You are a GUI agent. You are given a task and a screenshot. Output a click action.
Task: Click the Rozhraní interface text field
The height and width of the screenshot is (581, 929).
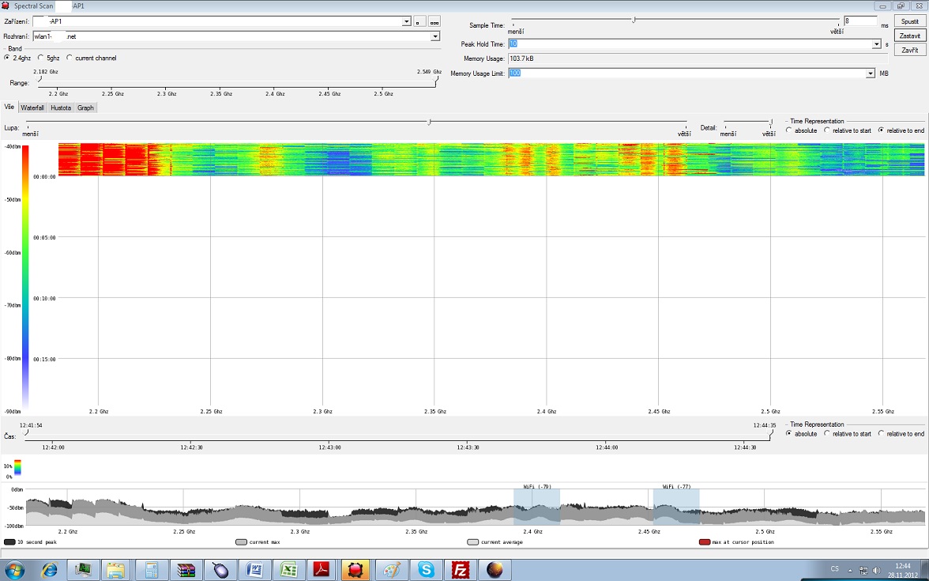(231, 36)
